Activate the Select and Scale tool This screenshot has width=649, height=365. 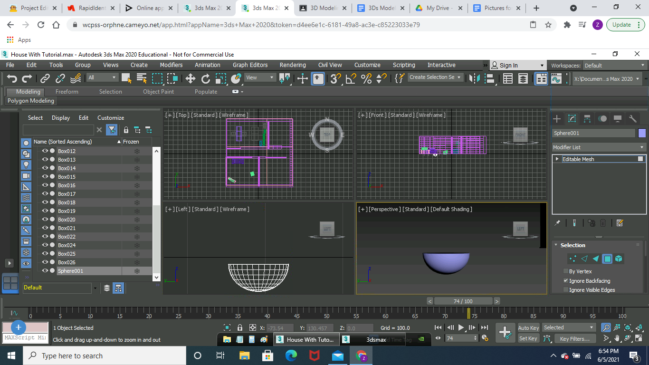tap(220, 78)
